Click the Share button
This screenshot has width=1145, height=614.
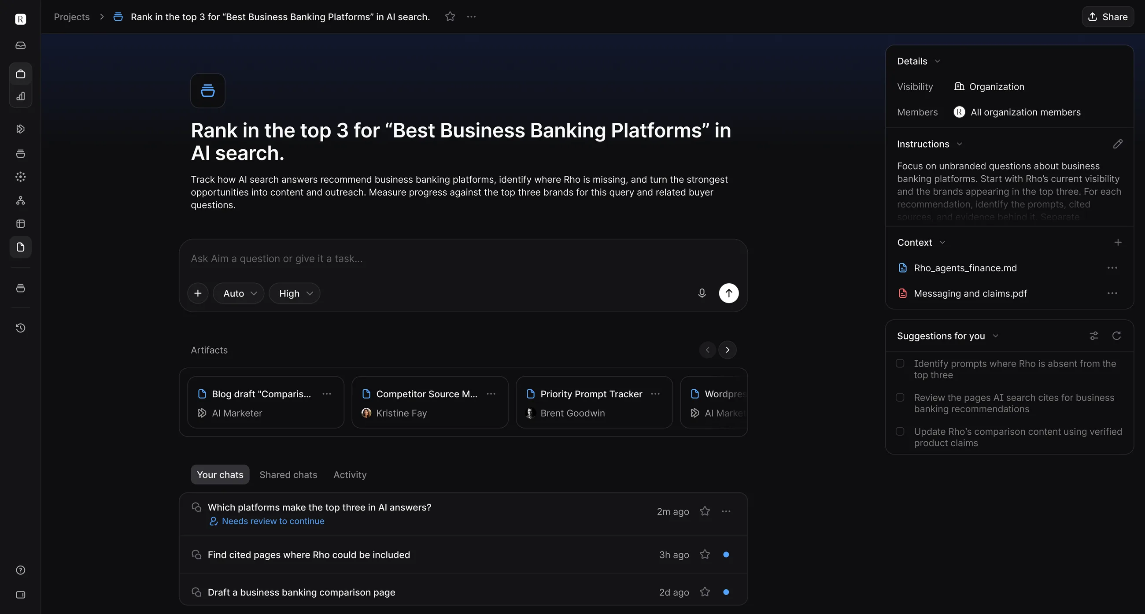[1107, 16]
